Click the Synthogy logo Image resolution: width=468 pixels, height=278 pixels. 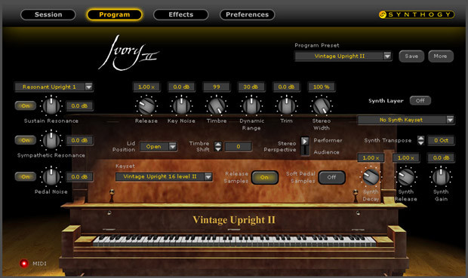point(417,14)
